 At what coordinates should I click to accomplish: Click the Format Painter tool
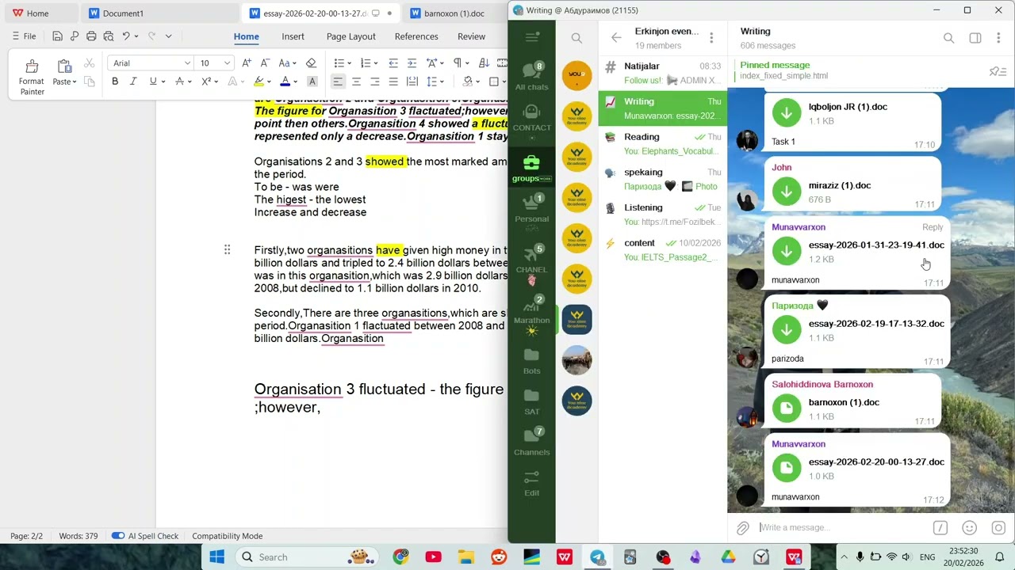coord(32,77)
